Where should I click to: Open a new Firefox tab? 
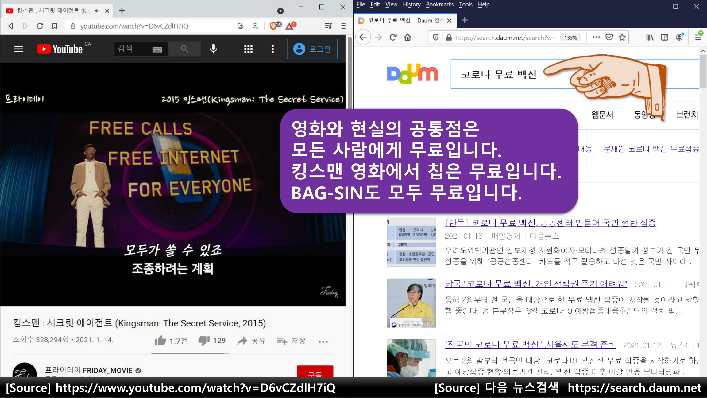pos(465,20)
